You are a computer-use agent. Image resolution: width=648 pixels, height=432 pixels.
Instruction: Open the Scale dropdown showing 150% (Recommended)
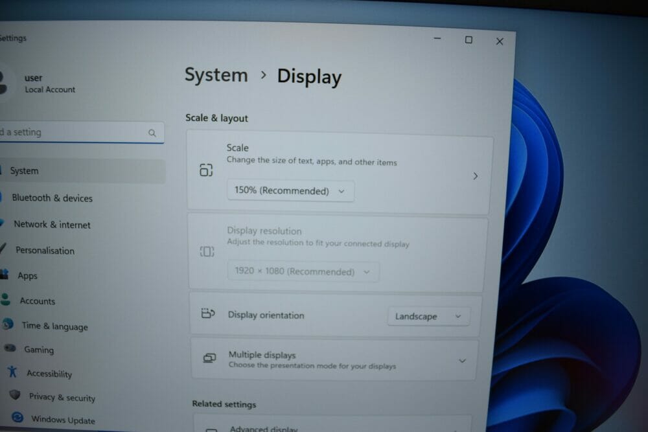(x=290, y=191)
